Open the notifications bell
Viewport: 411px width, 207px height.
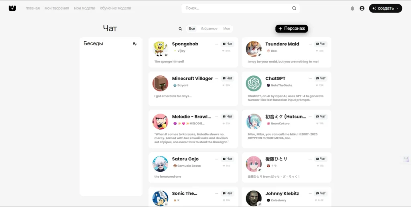tap(352, 8)
